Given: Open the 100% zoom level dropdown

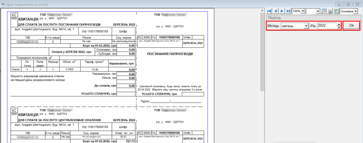Looking at the screenshot, I should click(303, 11).
